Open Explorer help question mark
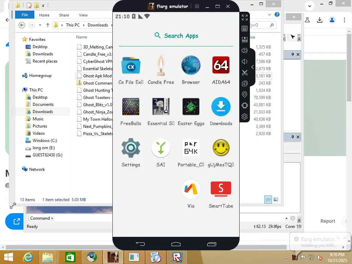This screenshot has width=352, height=264. pos(277,14)
